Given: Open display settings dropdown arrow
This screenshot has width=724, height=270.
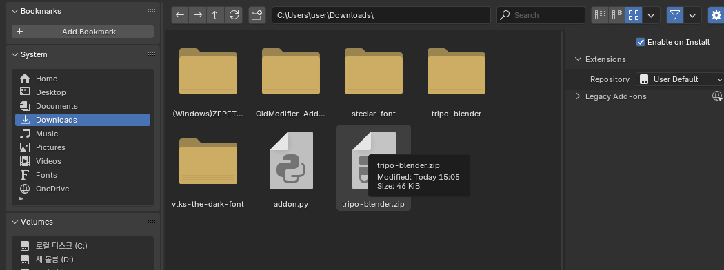Looking at the screenshot, I should point(651,15).
